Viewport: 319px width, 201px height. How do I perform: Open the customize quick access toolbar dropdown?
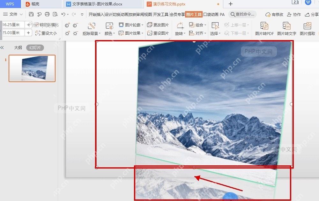tap(82, 14)
